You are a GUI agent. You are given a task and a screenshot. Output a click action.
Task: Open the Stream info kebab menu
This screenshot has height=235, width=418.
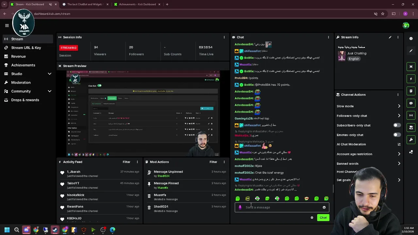[398, 37]
